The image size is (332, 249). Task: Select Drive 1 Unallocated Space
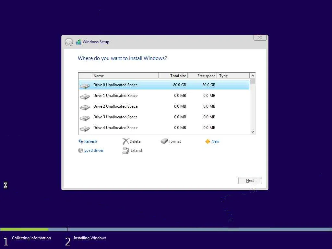coord(164,96)
